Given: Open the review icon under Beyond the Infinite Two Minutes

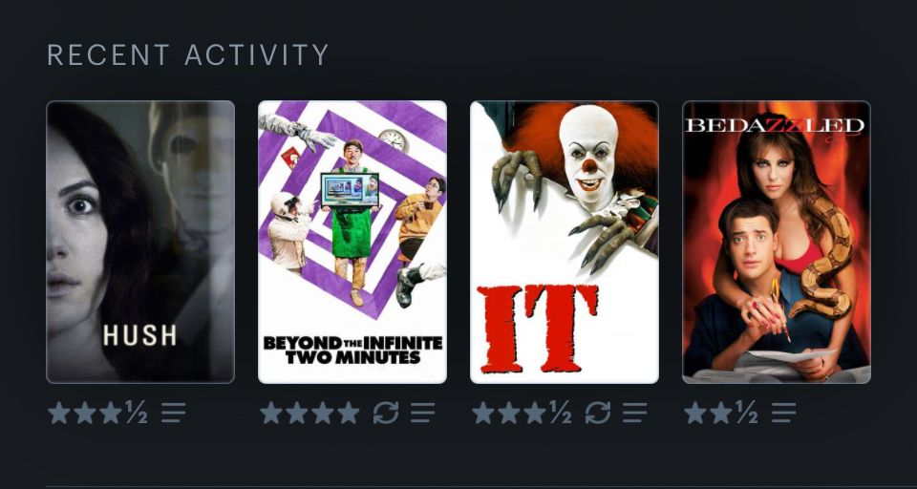Looking at the screenshot, I should point(422,413).
